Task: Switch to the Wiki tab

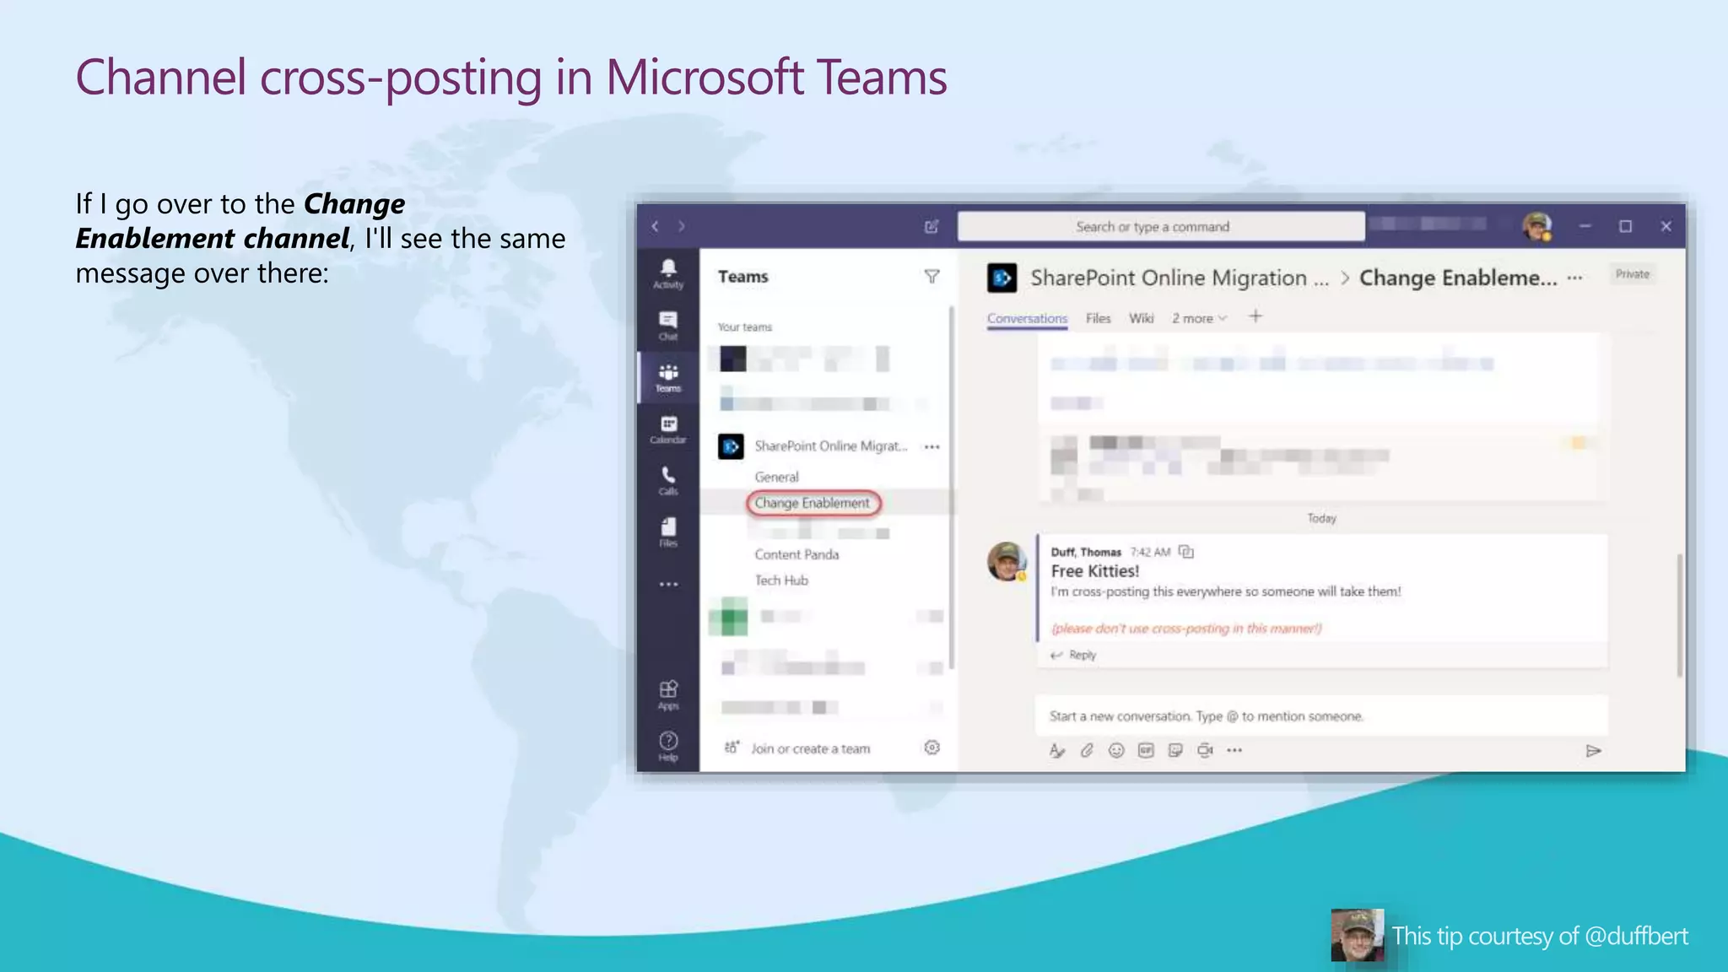Action: (1141, 318)
